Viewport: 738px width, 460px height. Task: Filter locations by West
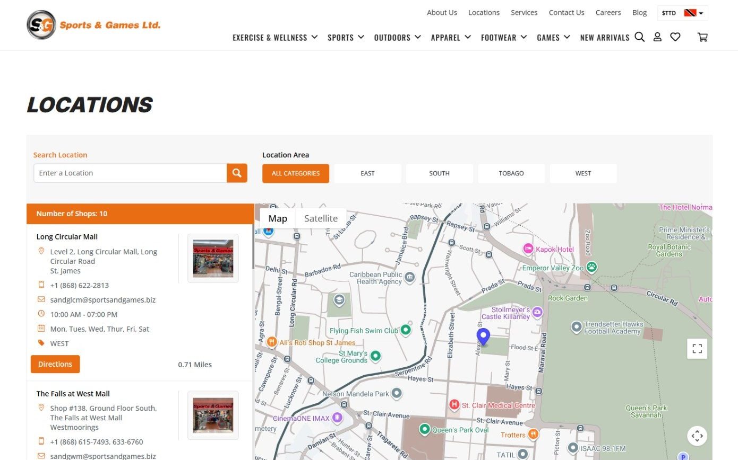(x=583, y=173)
